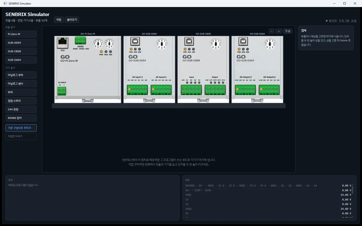Click the first rotary switch on GO-Pi-Zero-M
The image size is (362, 226).
98,44
